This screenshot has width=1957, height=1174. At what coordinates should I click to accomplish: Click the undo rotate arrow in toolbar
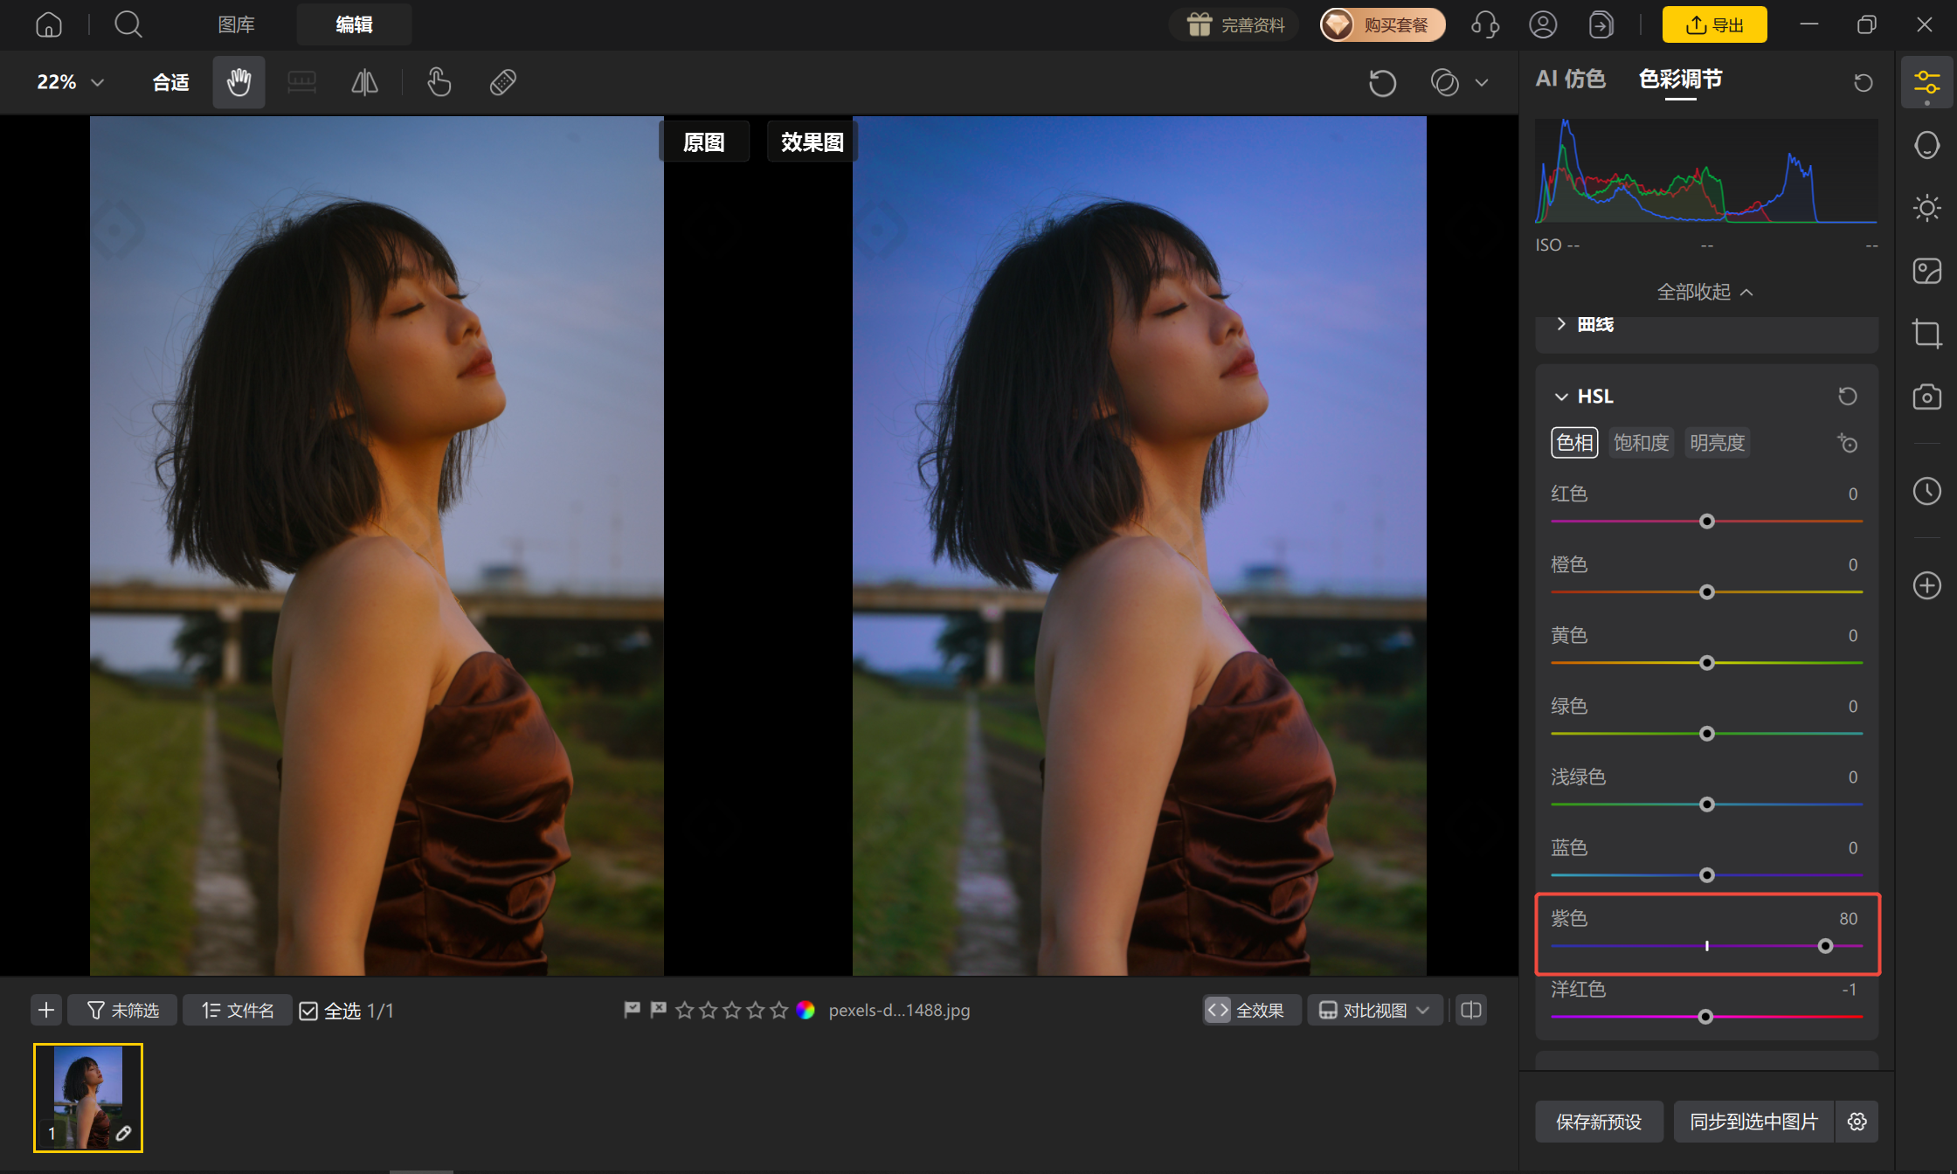(x=1382, y=83)
